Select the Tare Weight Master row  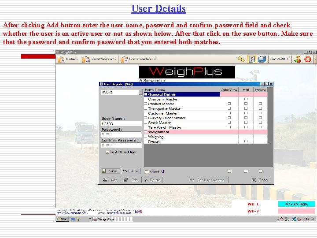coord(206,127)
